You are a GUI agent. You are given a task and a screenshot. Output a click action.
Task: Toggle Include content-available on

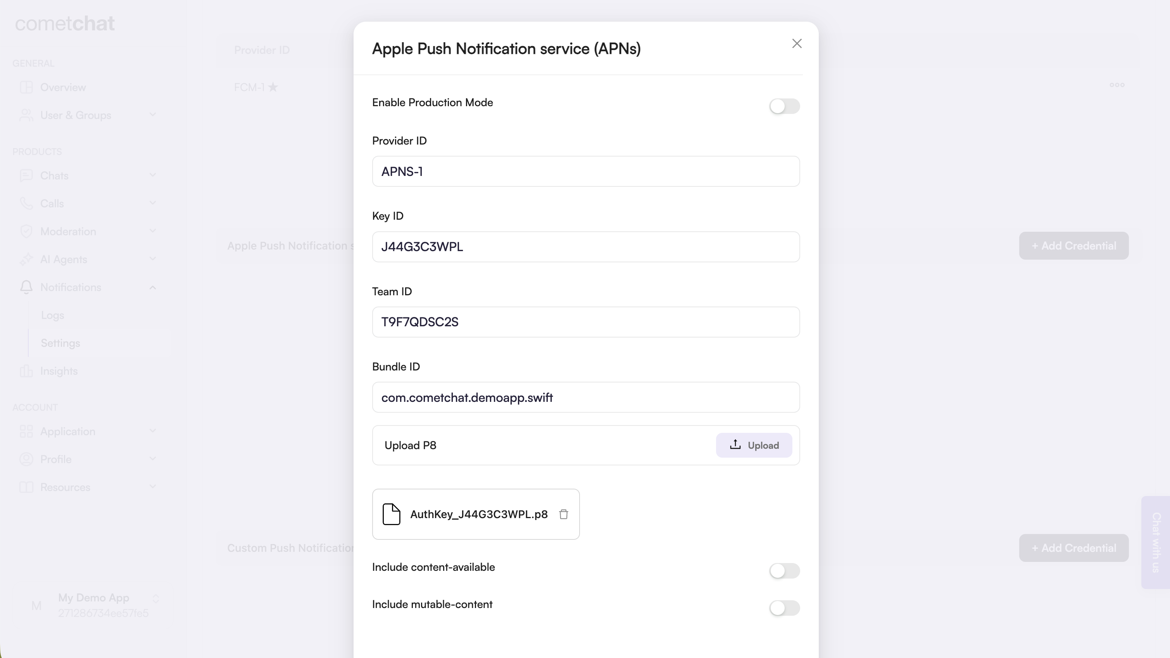pos(785,571)
